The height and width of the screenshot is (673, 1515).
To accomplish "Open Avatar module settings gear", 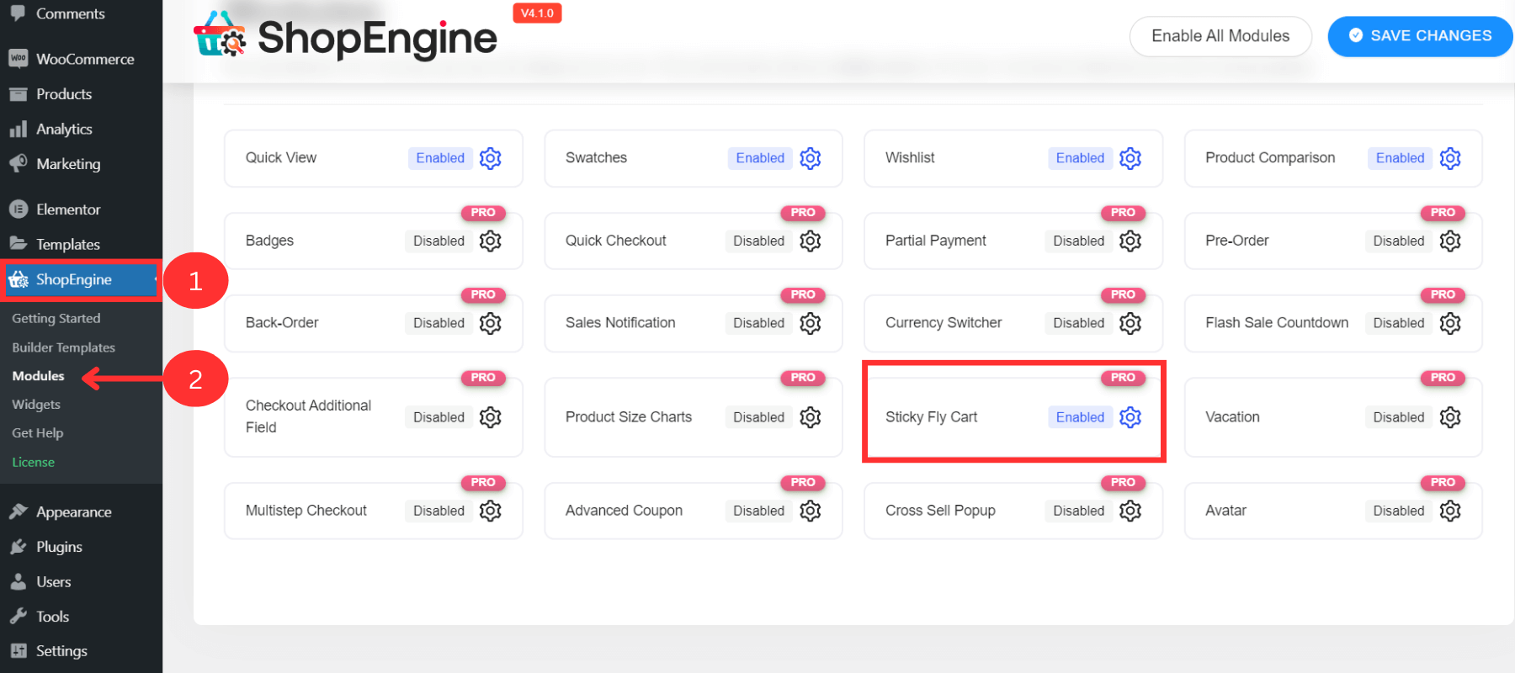I will pyautogui.click(x=1450, y=511).
